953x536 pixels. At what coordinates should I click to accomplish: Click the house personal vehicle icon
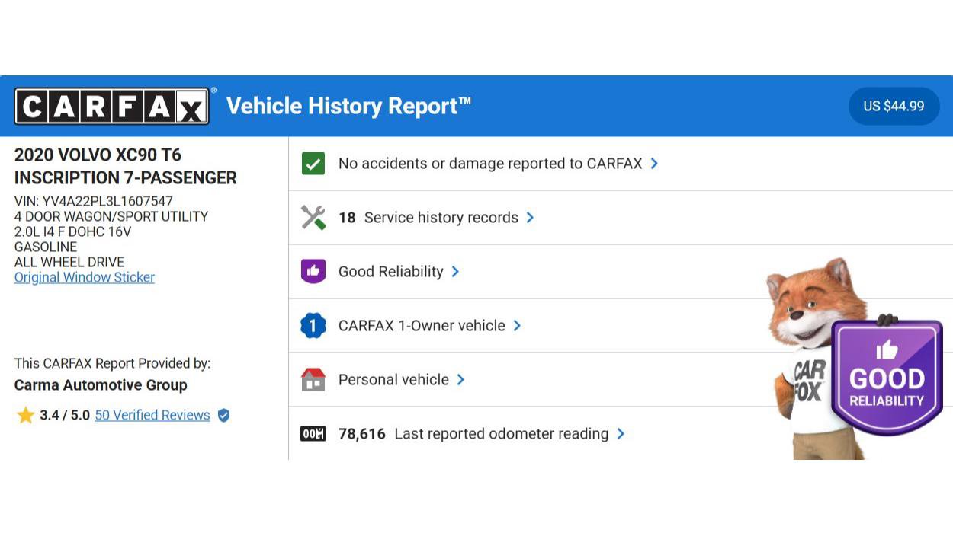pyautogui.click(x=313, y=380)
